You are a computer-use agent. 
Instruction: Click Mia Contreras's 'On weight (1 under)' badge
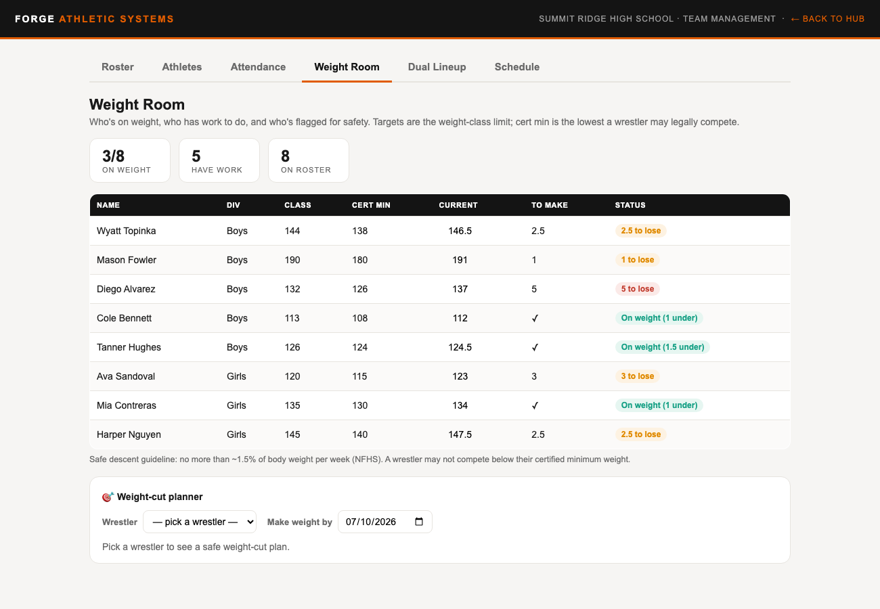click(659, 405)
